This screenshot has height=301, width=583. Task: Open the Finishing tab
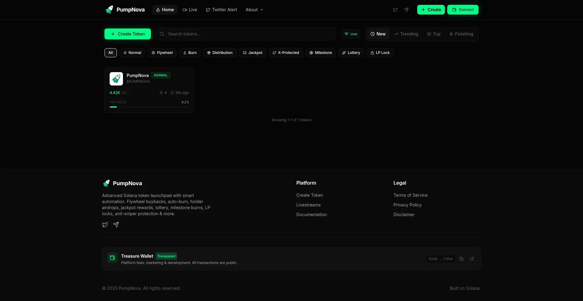click(x=461, y=34)
